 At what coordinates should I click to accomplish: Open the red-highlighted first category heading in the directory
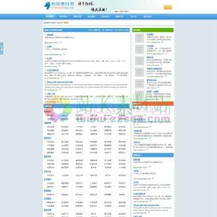tap(48, 112)
